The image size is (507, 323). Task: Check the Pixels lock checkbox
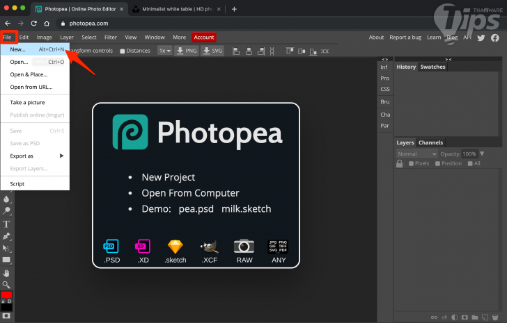[411, 164]
